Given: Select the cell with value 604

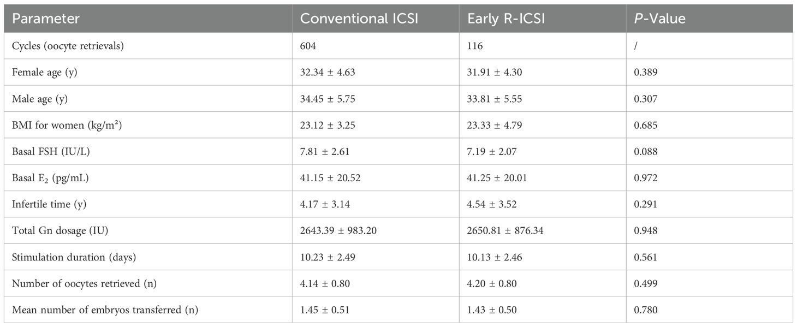Looking at the screenshot, I should point(308,46).
